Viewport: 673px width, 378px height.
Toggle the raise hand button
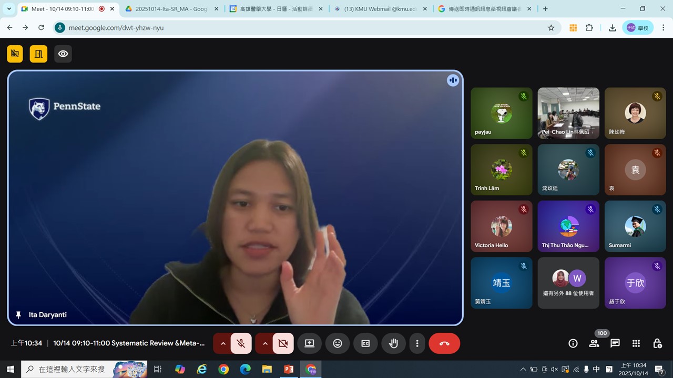(x=393, y=343)
